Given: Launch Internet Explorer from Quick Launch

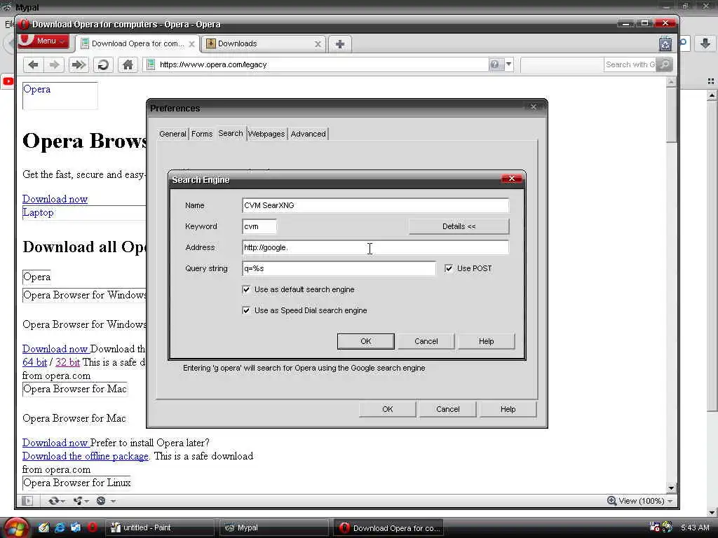Looking at the screenshot, I should click(x=60, y=527).
